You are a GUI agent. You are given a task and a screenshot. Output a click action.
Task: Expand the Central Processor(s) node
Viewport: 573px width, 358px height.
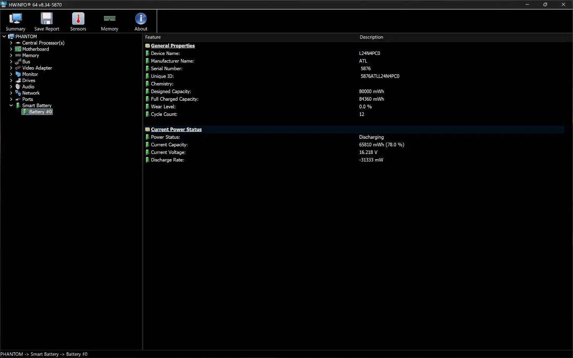[11, 43]
